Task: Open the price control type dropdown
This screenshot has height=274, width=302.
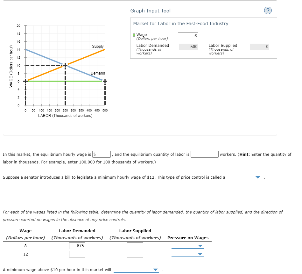Action: click(x=244, y=177)
